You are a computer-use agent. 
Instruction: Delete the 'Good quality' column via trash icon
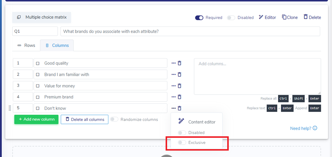(179, 63)
